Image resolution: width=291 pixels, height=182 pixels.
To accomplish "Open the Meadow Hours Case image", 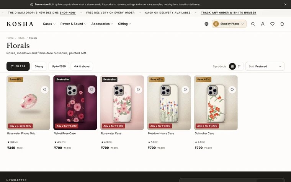I will pyautogui.click(x=169, y=103).
